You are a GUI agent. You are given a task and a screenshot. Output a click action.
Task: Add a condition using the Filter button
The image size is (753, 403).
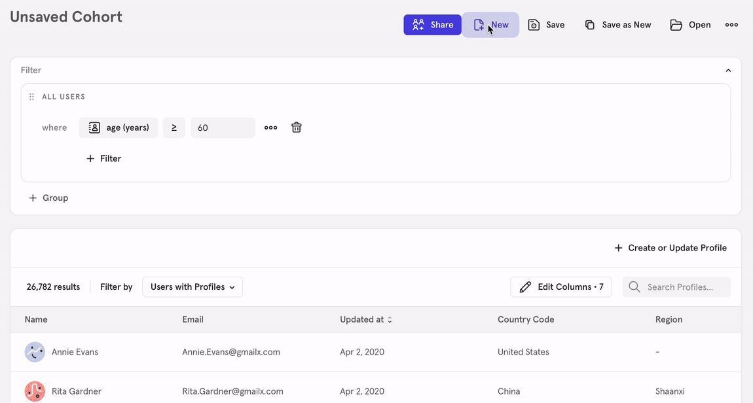[103, 158]
